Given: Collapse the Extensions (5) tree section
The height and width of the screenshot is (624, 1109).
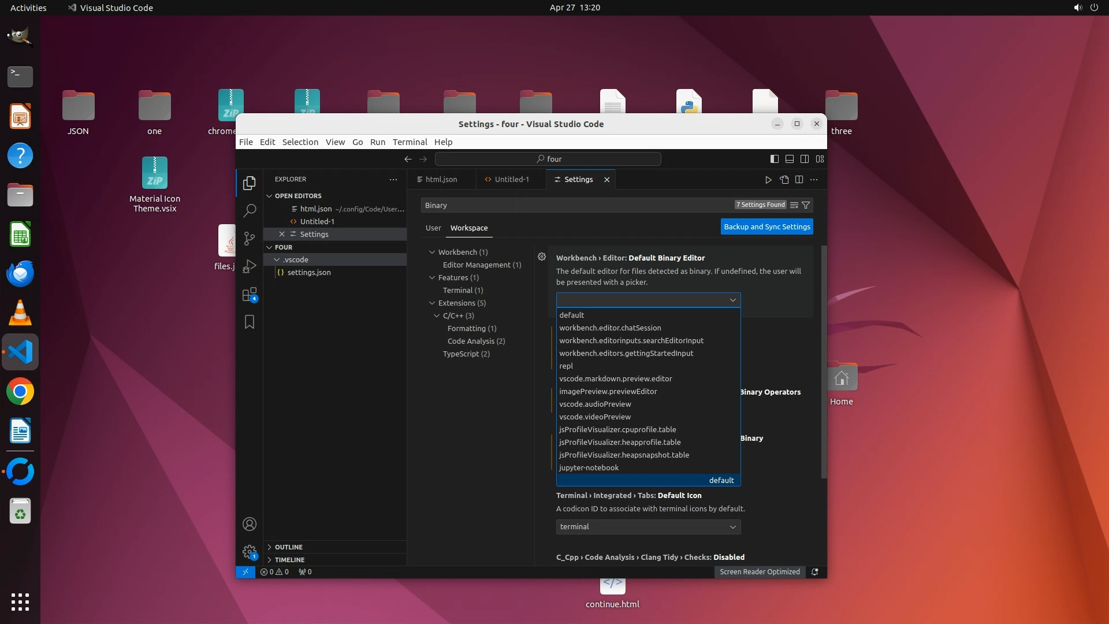Looking at the screenshot, I should pyautogui.click(x=432, y=303).
